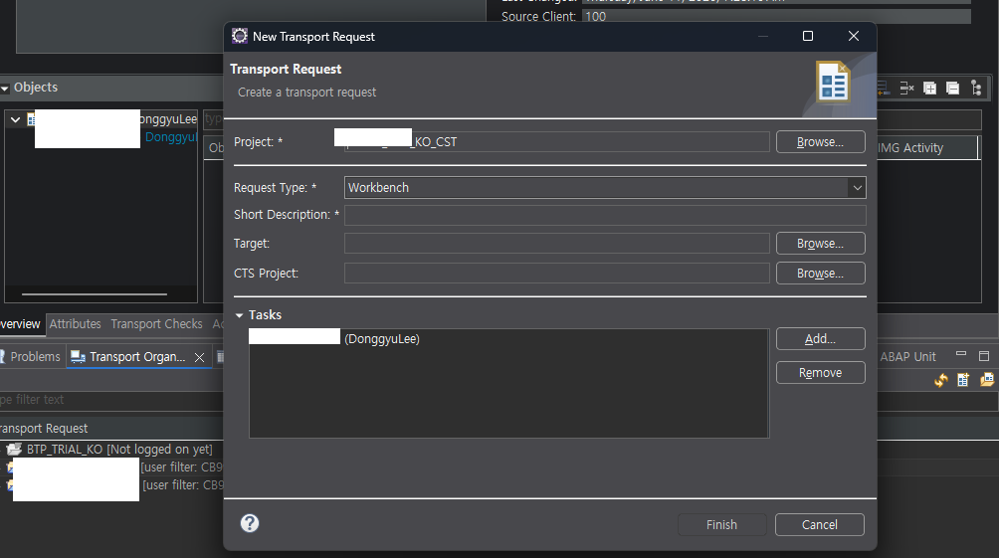Switch to the Transport Checks tab
The height and width of the screenshot is (558, 999).
(157, 323)
